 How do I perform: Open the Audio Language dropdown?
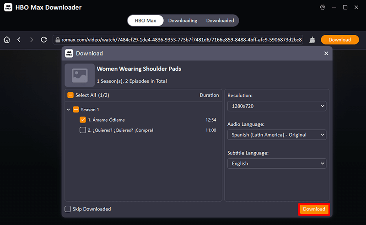(x=276, y=135)
